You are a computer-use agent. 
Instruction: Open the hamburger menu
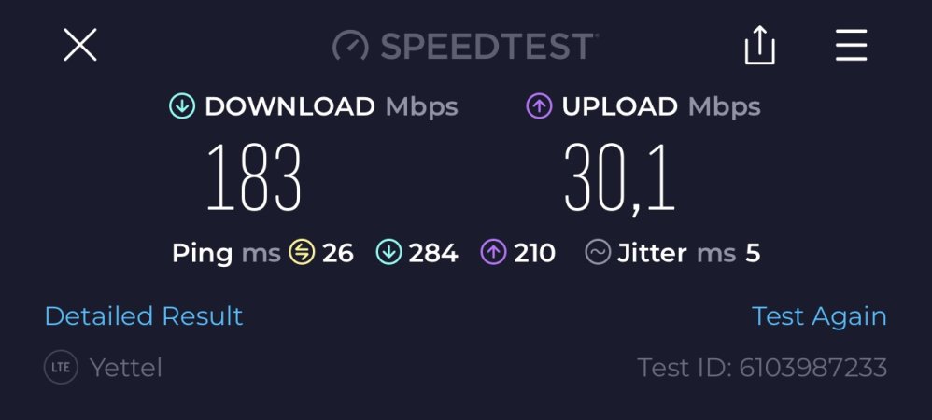coord(851,45)
